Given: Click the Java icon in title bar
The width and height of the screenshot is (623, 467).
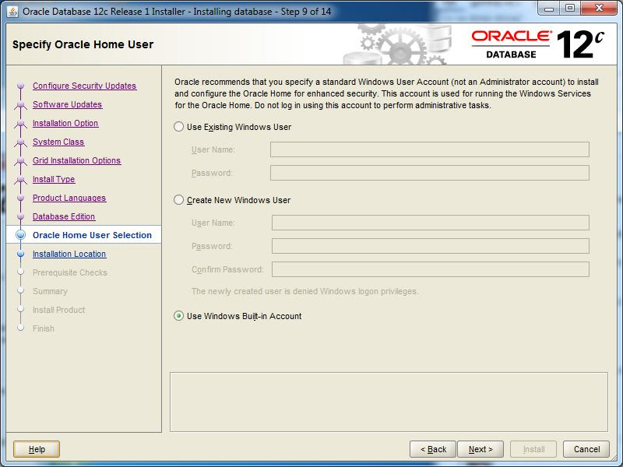Looking at the screenshot, I should (x=12, y=12).
